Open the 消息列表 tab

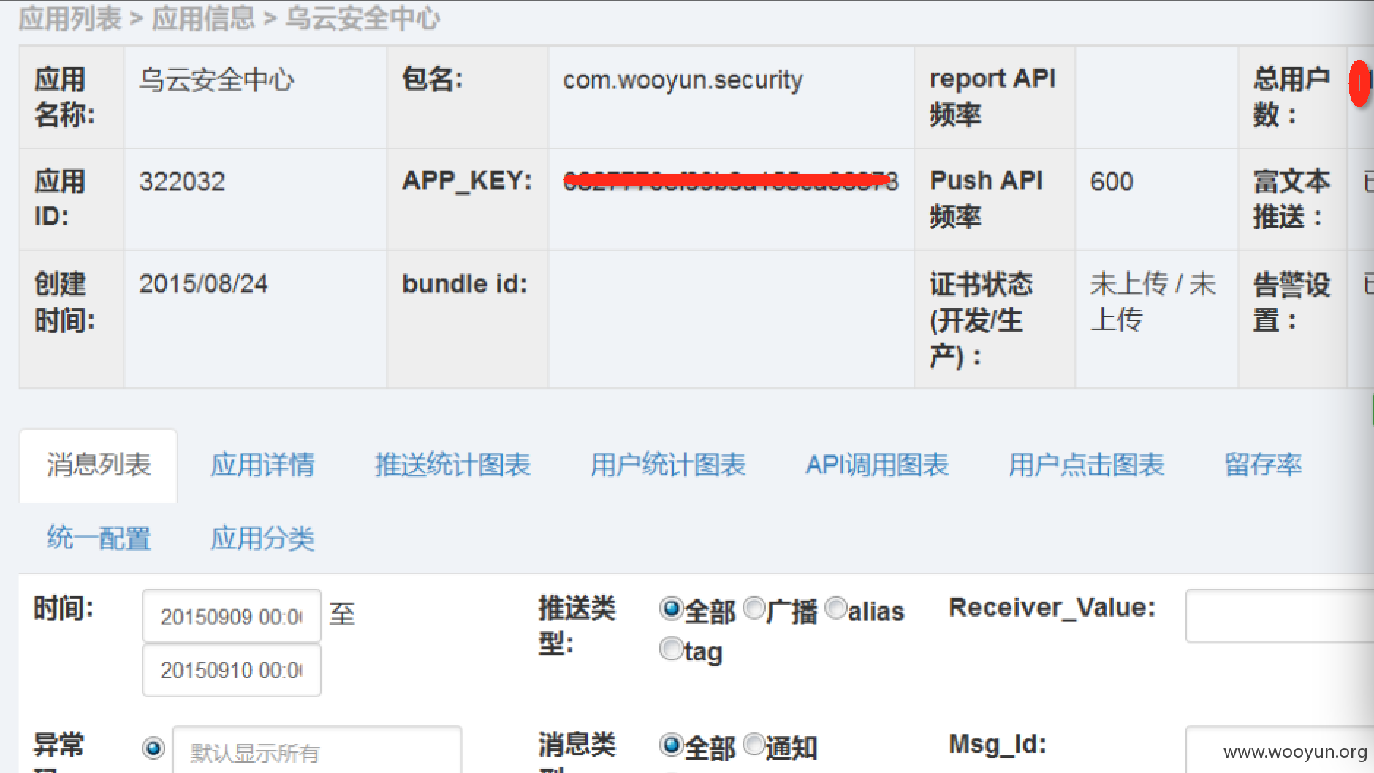(98, 465)
